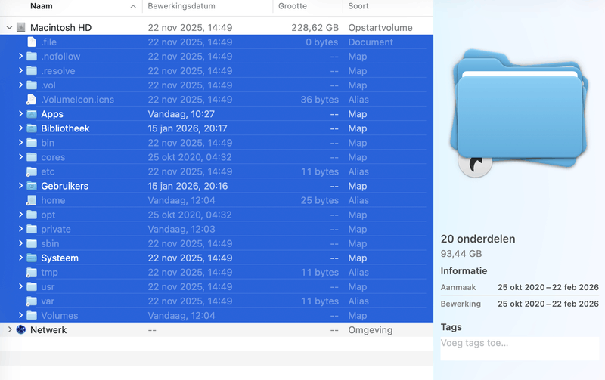Click the Volumes folder icon
Viewport: 605px width, 380px height.
(32, 316)
